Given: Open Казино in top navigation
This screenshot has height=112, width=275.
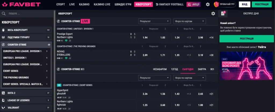Looking at the screenshot, I should pyautogui.click(x=84, y=4).
